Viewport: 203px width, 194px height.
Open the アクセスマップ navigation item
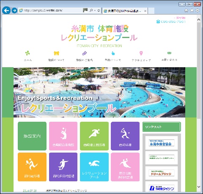[x=141, y=60]
